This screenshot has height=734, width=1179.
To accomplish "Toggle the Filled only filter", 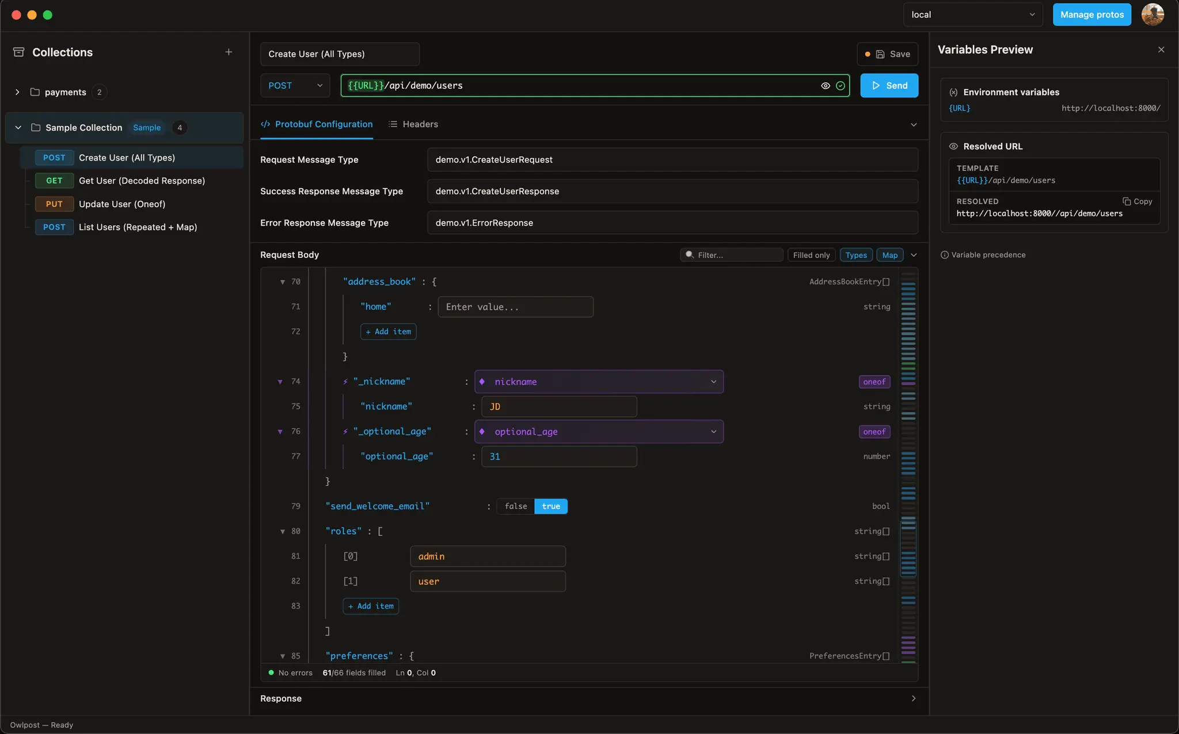I will (811, 255).
